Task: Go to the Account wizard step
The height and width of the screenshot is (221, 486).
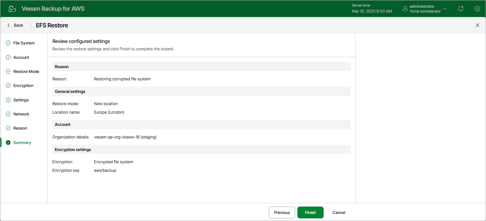Action: 21,57
